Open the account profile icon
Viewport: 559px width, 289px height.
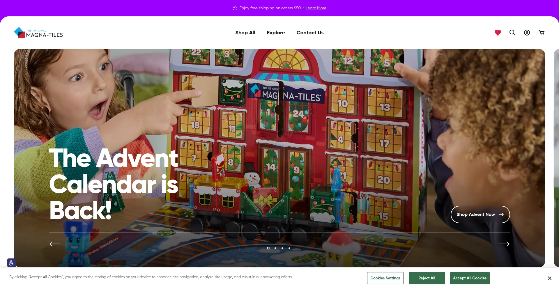click(x=527, y=33)
